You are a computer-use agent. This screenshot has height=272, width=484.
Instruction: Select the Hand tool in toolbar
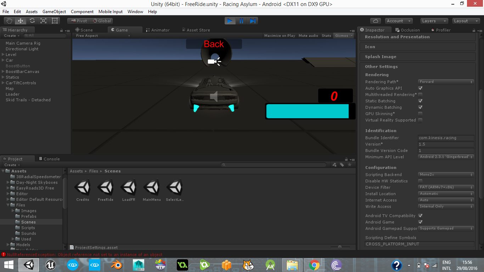[10, 21]
